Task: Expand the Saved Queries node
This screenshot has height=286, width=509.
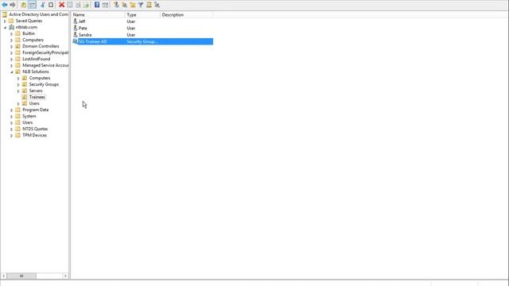Action: click(x=5, y=21)
